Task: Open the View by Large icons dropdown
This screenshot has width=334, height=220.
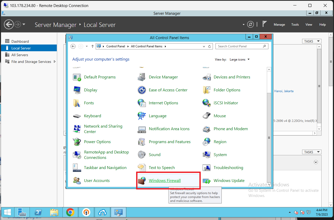Action: coord(240,60)
